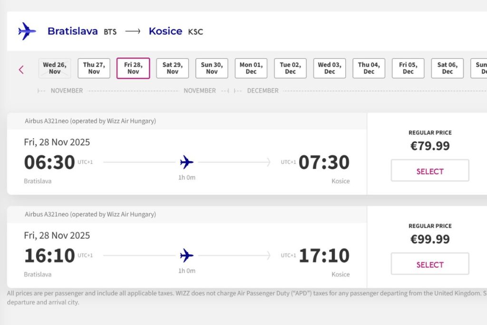Select the Wed 26, Nov date
The width and height of the screenshot is (487, 325).
click(x=55, y=68)
